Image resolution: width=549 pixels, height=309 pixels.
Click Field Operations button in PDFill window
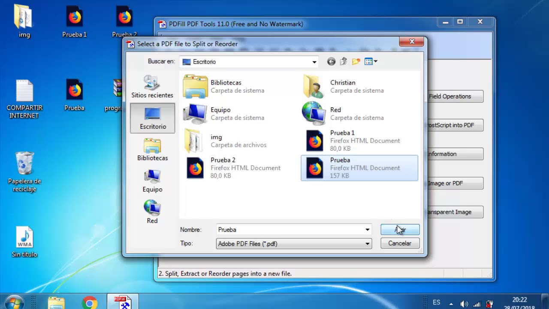coord(455,97)
